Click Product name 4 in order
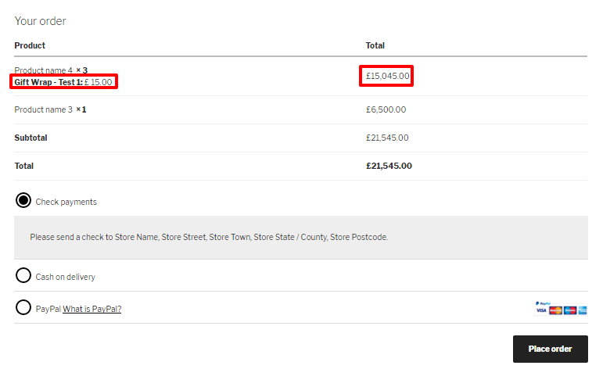The image size is (610, 369). (43, 70)
